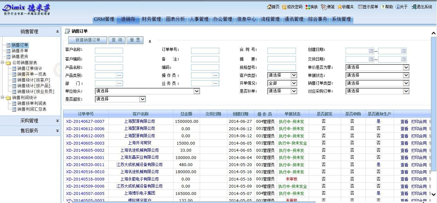Click the customer name input field
The height and width of the screenshot is (203, 437).
point(109,51)
